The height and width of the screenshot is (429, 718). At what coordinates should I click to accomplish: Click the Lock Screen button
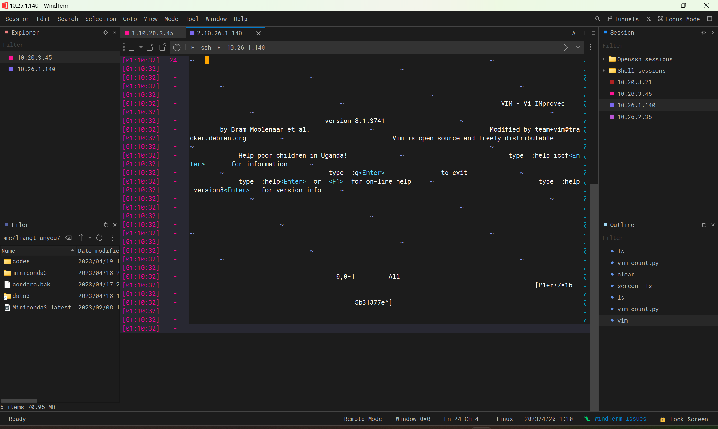[x=683, y=419]
